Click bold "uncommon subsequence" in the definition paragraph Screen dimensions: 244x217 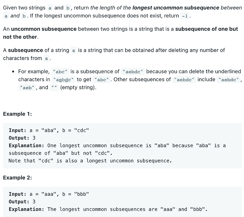[x=44, y=29]
